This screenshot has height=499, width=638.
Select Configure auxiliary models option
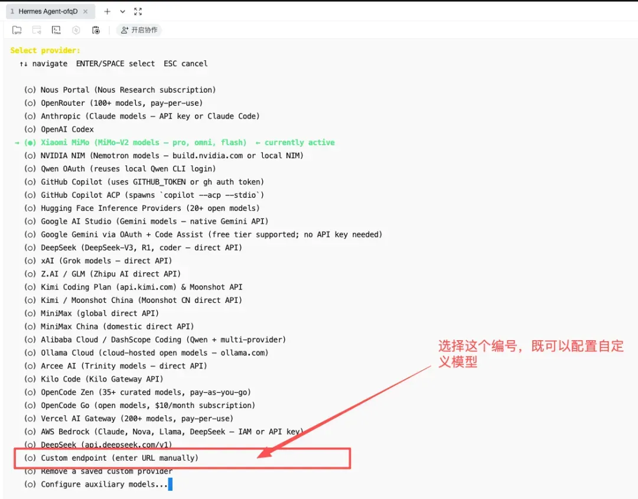point(96,484)
